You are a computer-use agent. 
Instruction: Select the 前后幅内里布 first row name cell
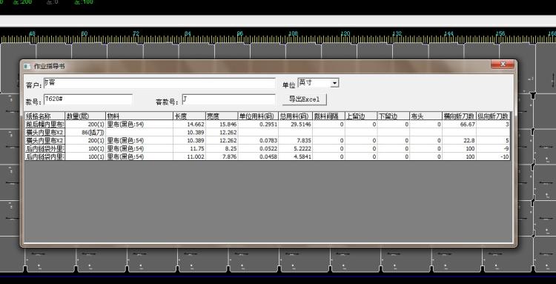click(44, 125)
